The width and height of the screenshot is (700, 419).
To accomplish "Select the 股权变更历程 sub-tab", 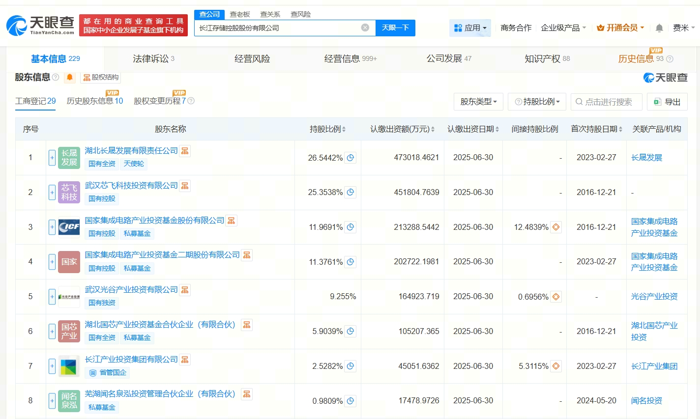I will point(160,101).
